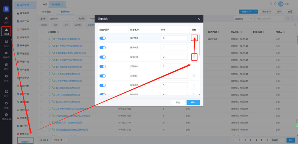The image size is (298, 144).
Task: Click the 新建客户 button
Action: (x=246, y=12)
